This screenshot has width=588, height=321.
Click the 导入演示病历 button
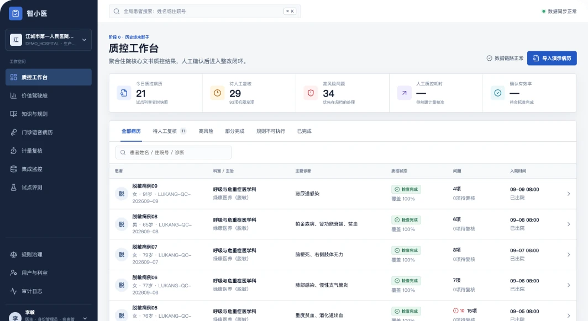tap(552, 58)
